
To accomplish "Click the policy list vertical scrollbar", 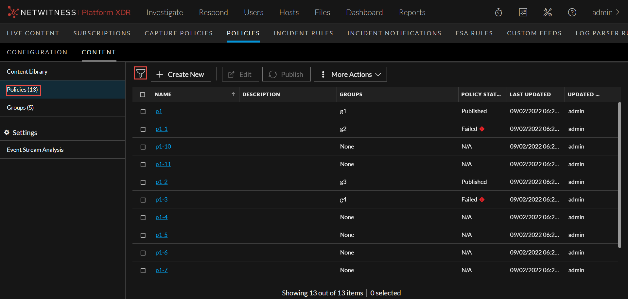I will pos(619,175).
